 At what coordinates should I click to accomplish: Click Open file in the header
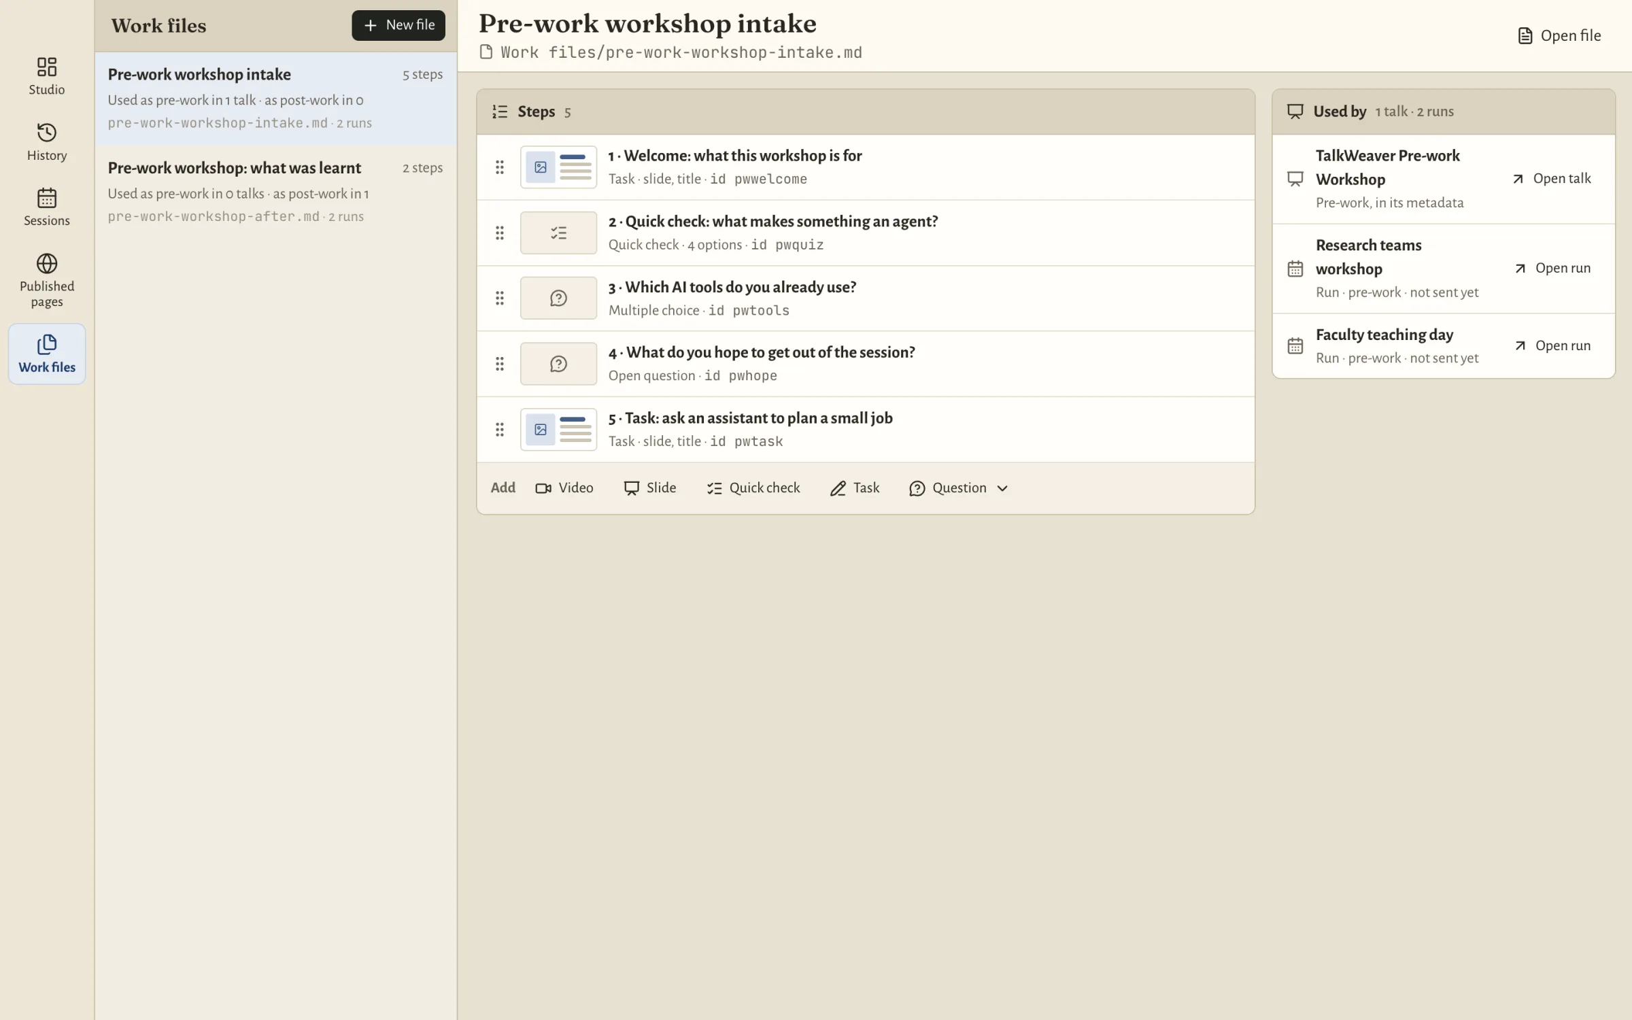pyautogui.click(x=1559, y=35)
